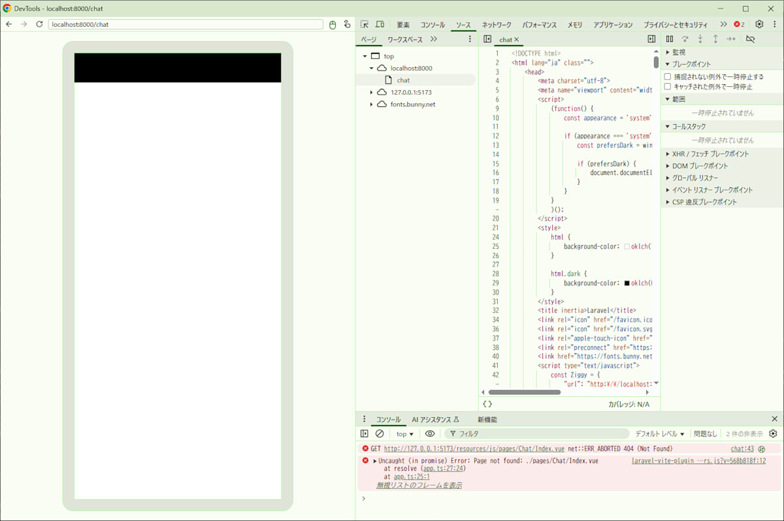Open the AI アシスタンス drawer tab
Image resolution: width=784 pixels, height=521 pixels.
click(x=435, y=419)
